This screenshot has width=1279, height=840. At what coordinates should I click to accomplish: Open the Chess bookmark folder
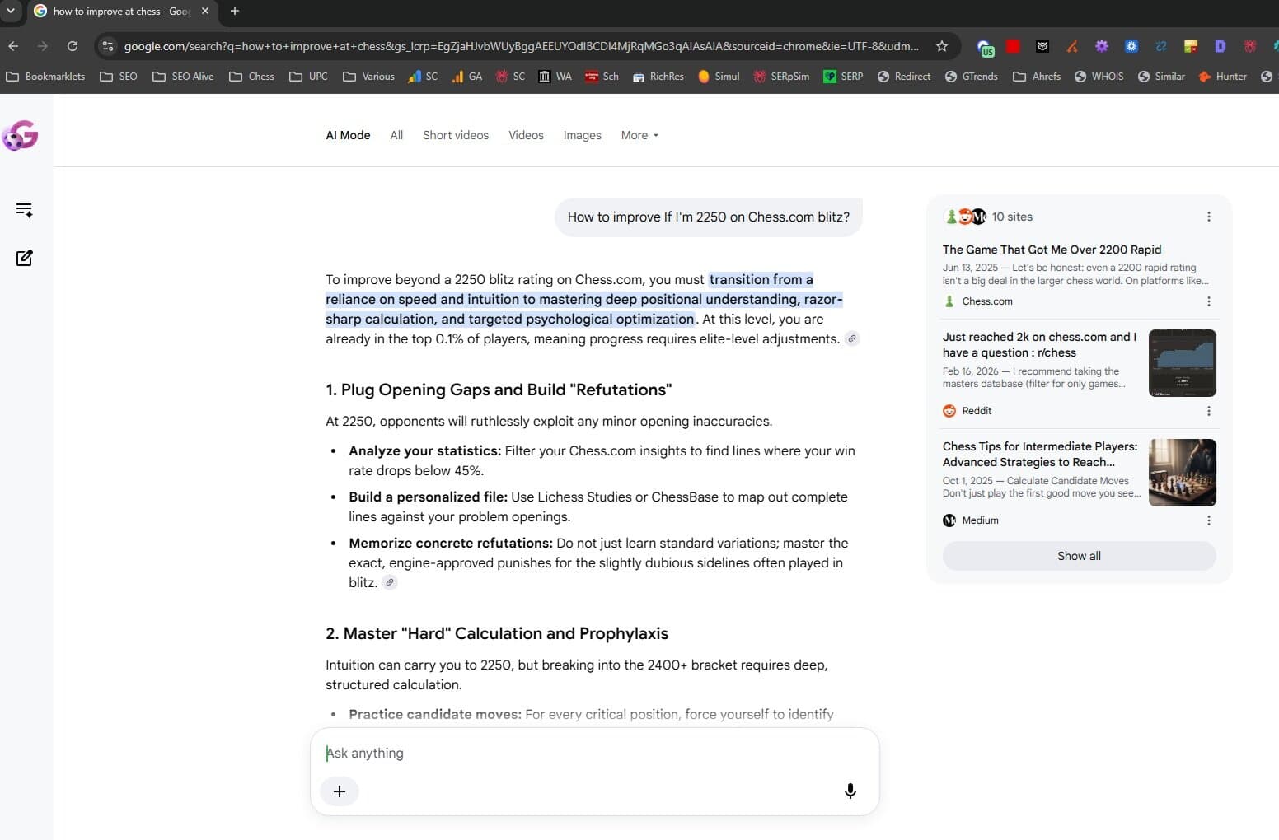click(x=252, y=77)
